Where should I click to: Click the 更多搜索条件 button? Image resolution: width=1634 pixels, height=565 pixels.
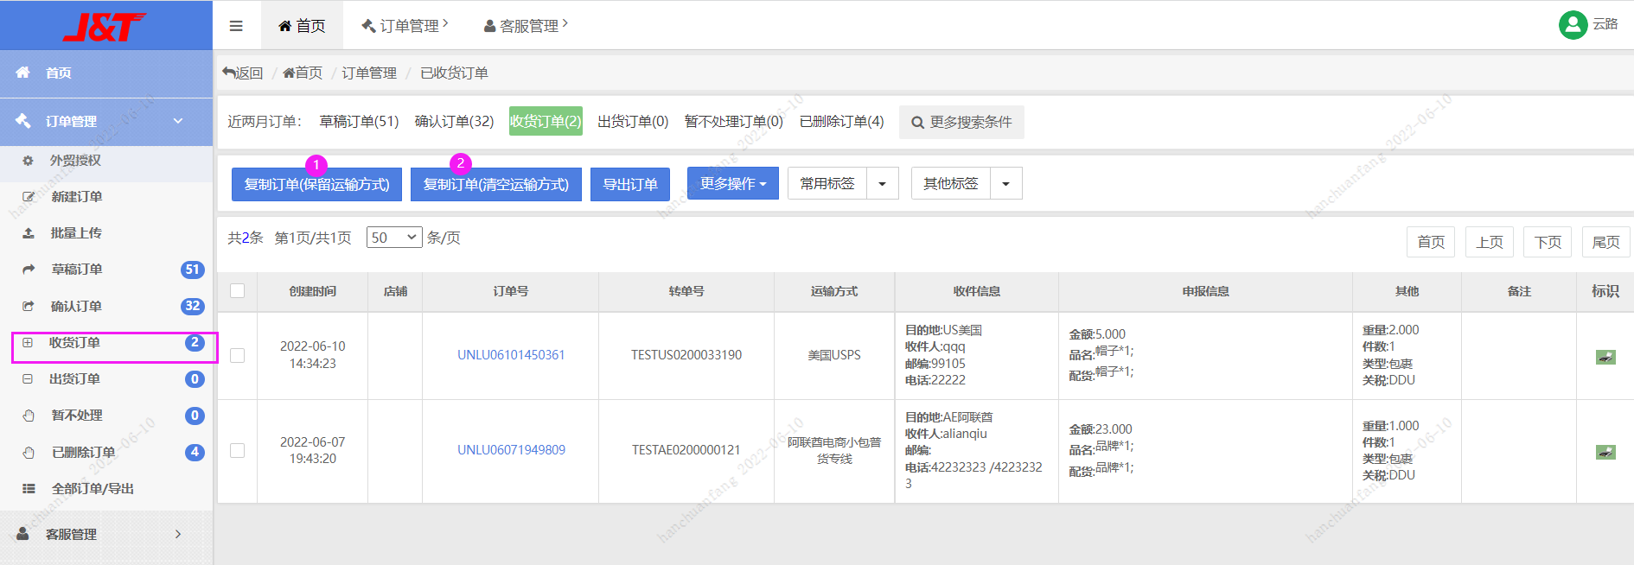[x=961, y=123]
